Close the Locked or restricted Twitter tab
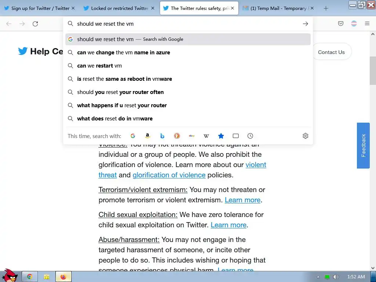The height and width of the screenshot is (282, 376). point(152,8)
